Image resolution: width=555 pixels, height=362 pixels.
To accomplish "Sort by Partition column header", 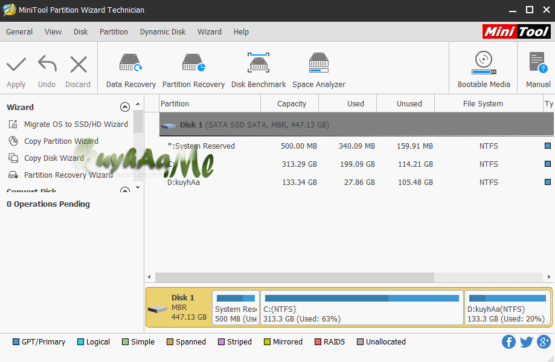I will pyautogui.click(x=210, y=104).
